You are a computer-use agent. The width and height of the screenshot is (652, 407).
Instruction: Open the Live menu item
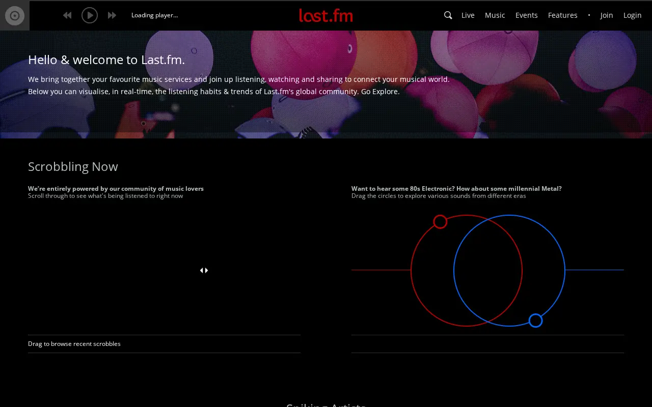click(x=468, y=15)
